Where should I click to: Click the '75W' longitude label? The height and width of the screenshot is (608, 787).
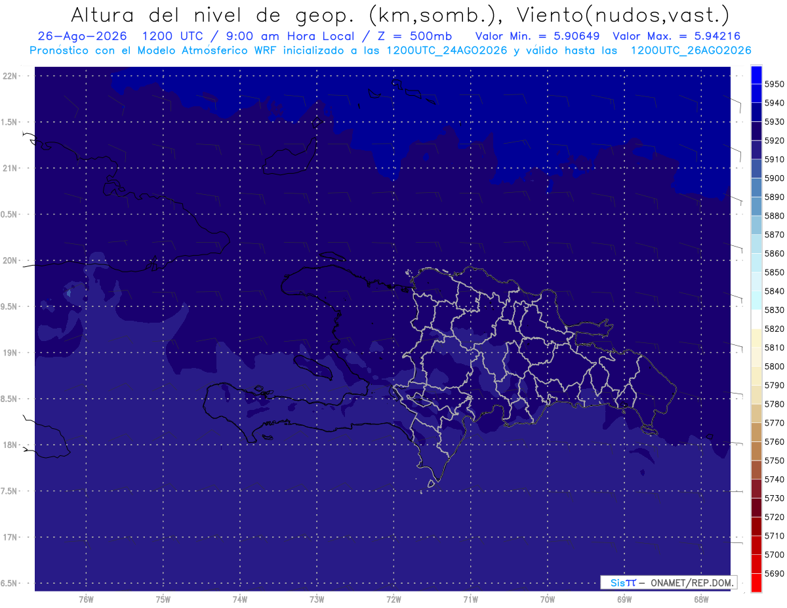[x=163, y=599]
